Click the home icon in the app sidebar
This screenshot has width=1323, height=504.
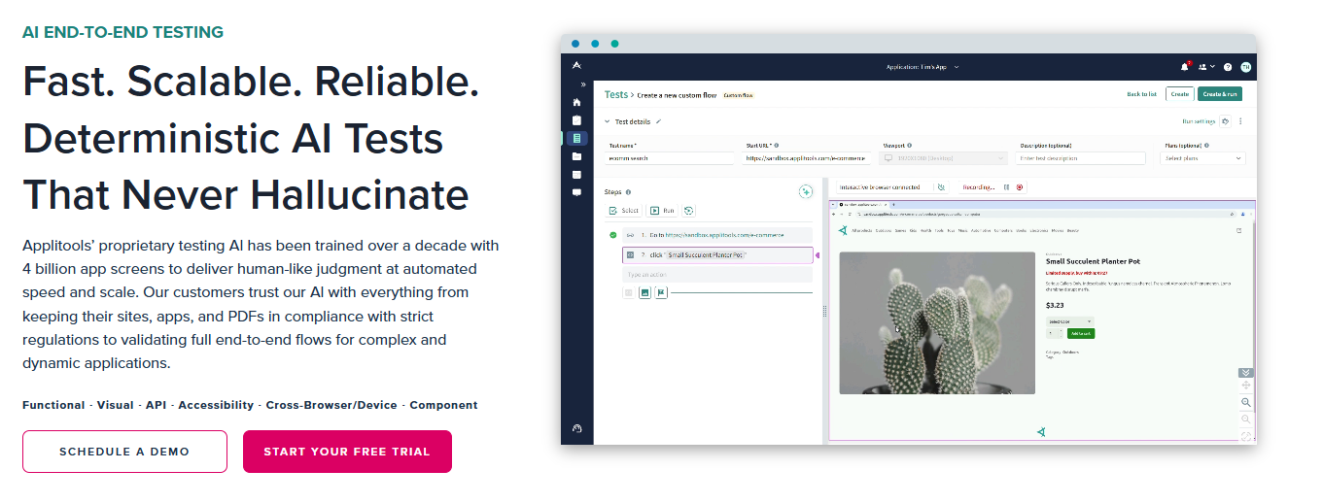576,102
